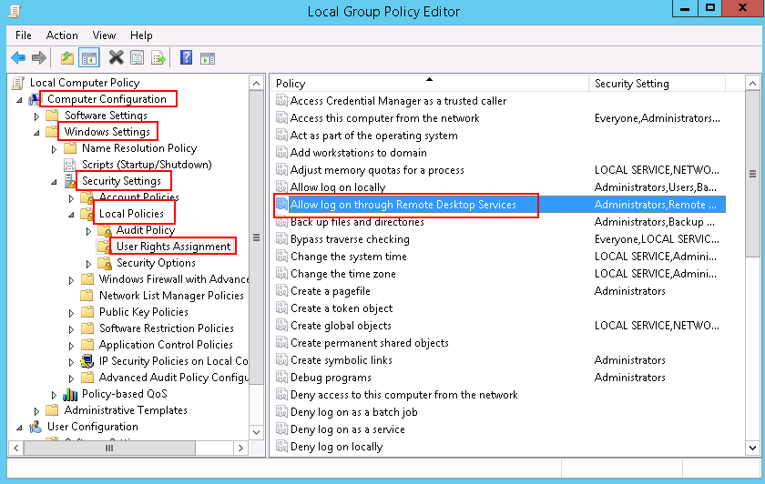The width and height of the screenshot is (765, 484).
Task: Click icon beside Debug programs policy
Action: click(282, 377)
